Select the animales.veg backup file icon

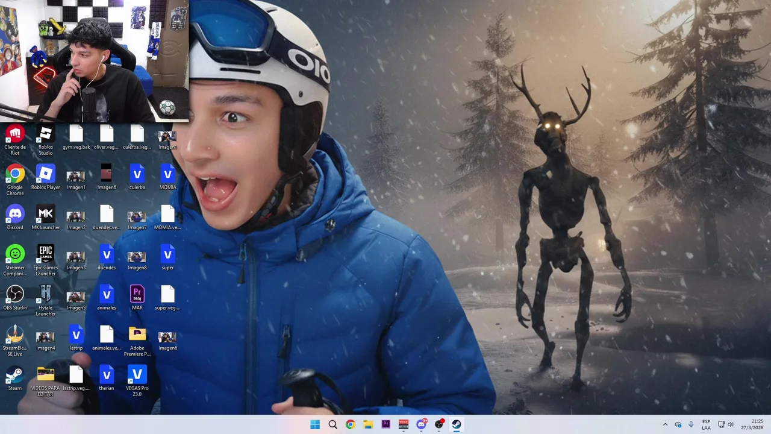pyautogui.click(x=107, y=339)
